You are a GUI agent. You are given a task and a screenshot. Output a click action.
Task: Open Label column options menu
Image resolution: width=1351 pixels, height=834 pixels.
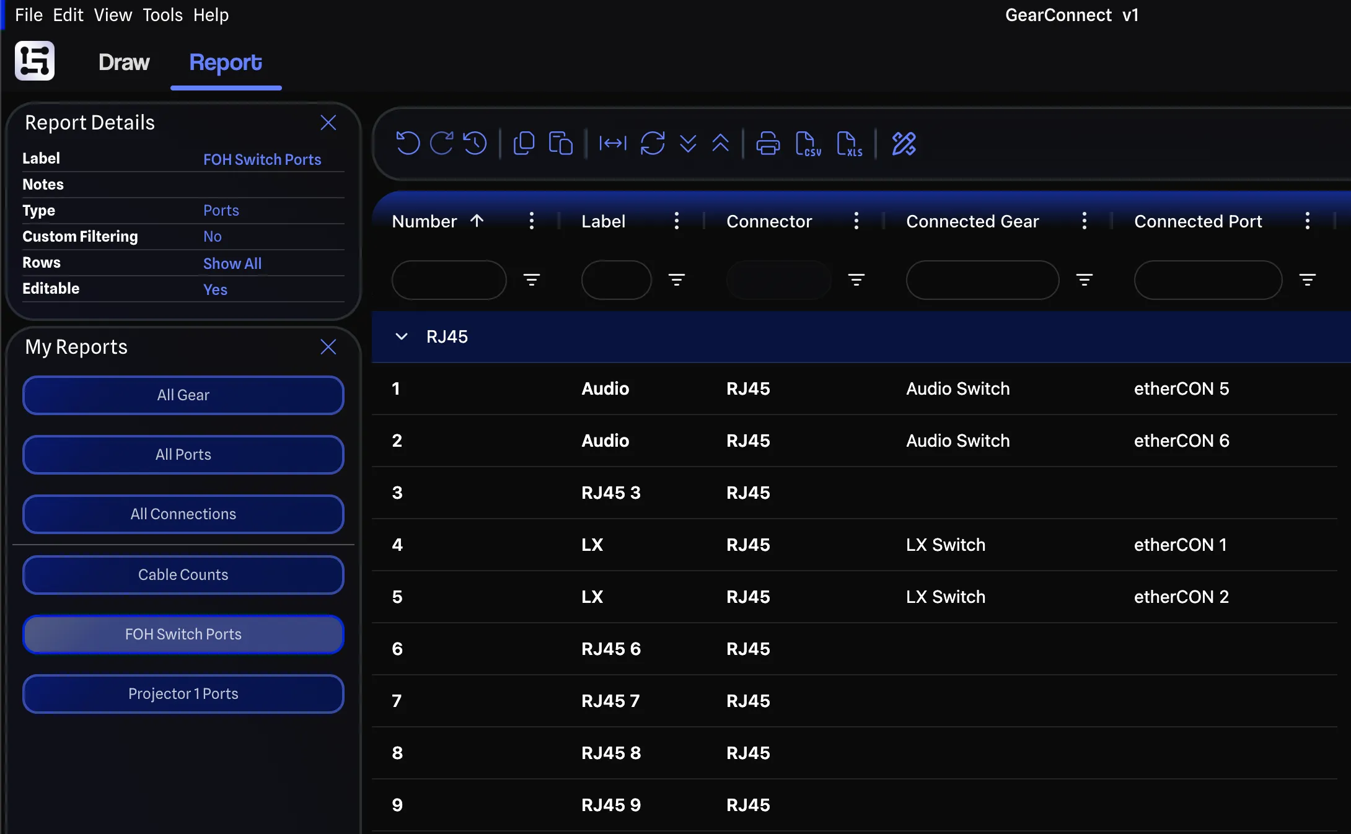coord(676,221)
